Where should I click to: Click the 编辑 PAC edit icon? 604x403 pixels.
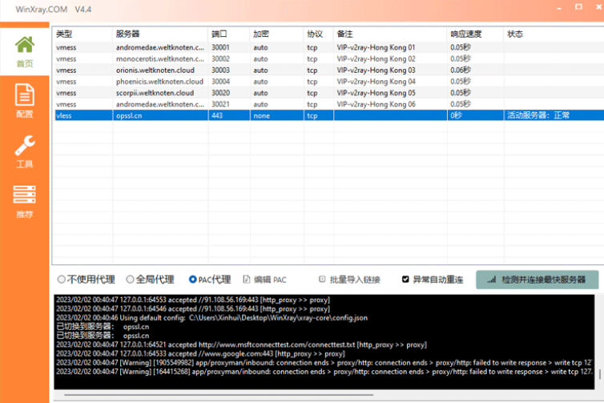pos(247,280)
